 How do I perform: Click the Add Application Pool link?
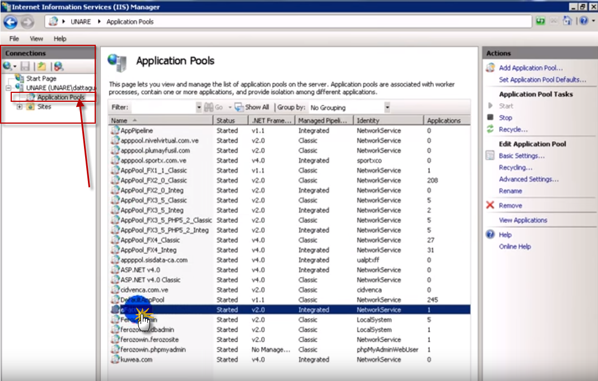pyautogui.click(x=530, y=68)
